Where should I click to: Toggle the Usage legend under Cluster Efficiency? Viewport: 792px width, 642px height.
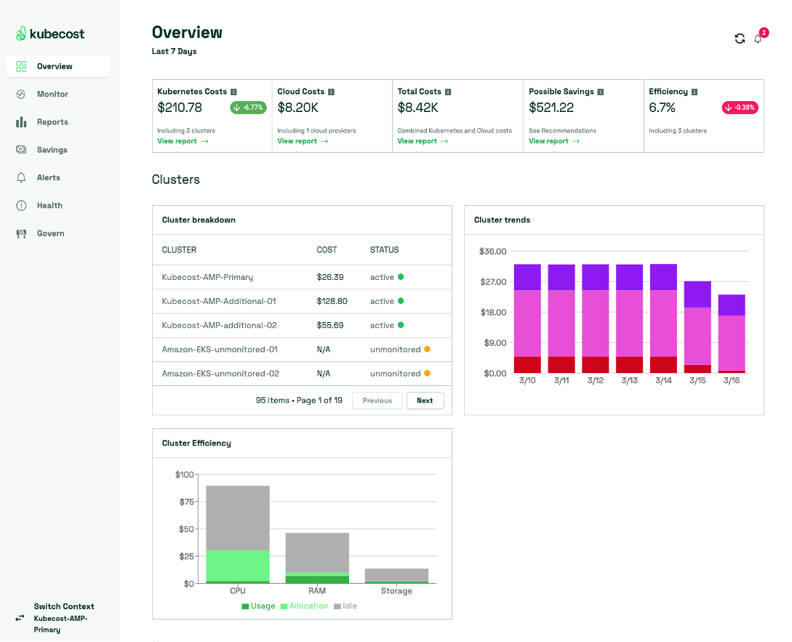258,606
